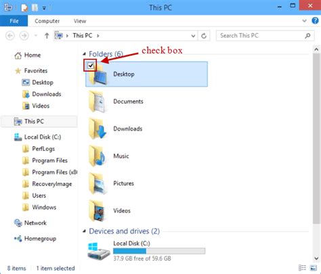Click the Downloads folder icon in content pane
Viewport: 321px width, 274px height.
point(98,129)
